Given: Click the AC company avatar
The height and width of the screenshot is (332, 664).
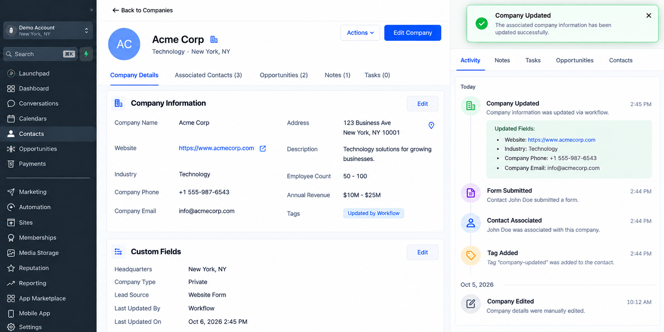Looking at the screenshot, I should click(124, 44).
